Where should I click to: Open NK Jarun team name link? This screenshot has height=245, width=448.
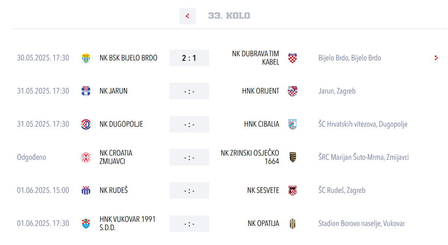tap(113, 91)
